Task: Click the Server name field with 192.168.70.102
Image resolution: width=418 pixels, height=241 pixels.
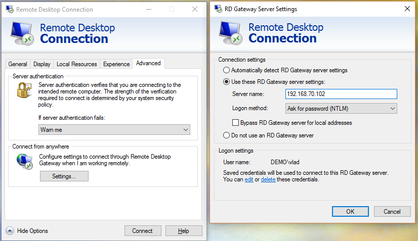Action: (341, 94)
